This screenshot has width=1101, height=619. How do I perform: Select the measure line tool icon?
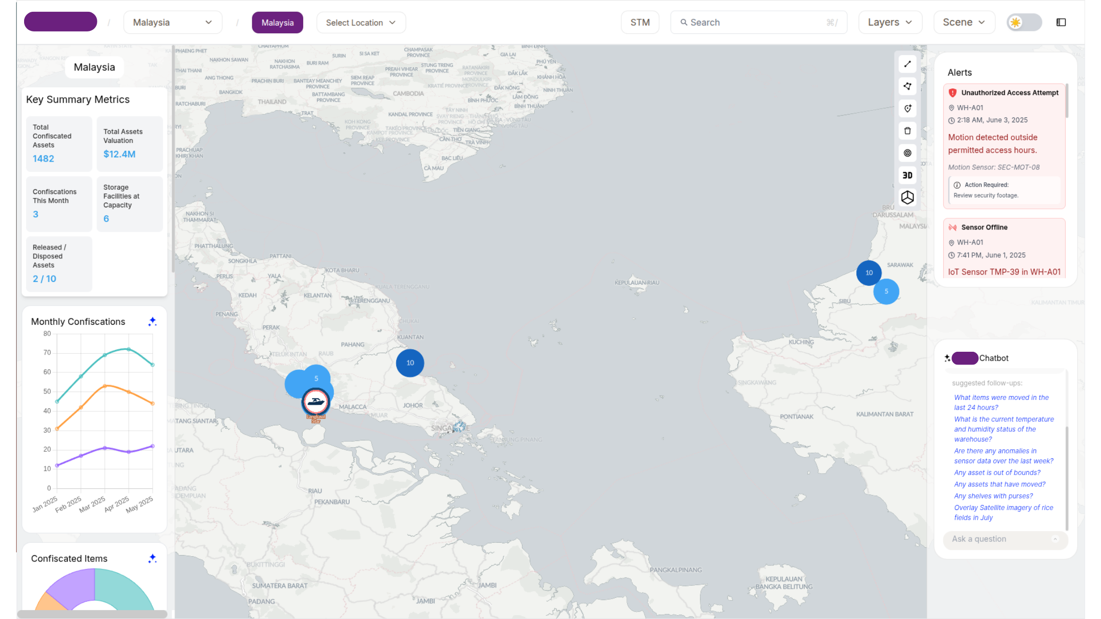coord(907,64)
